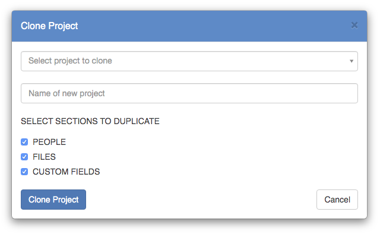This screenshot has height=234, width=380.
Task: Focus the 'Name of new project' field
Action: coord(189,93)
